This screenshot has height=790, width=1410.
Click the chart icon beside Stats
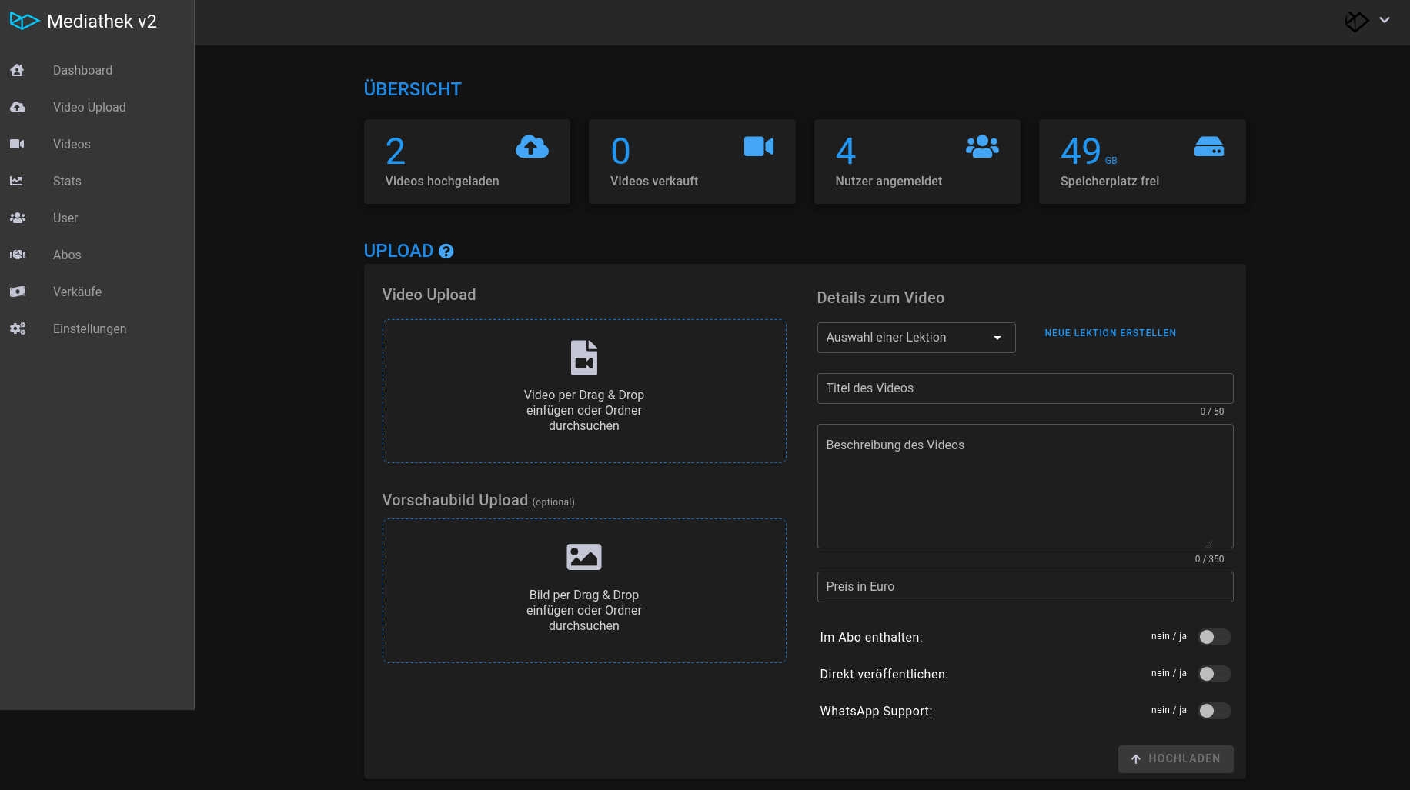(x=16, y=181)
